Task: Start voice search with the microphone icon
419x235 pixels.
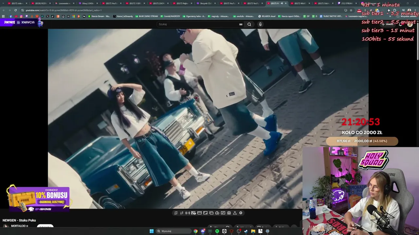Action: point(260,24)
